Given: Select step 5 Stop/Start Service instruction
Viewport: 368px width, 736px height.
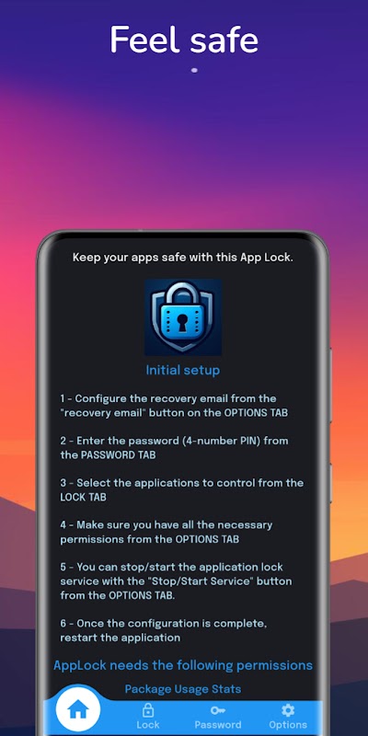Looking at the screenshot, I should 176,581.
